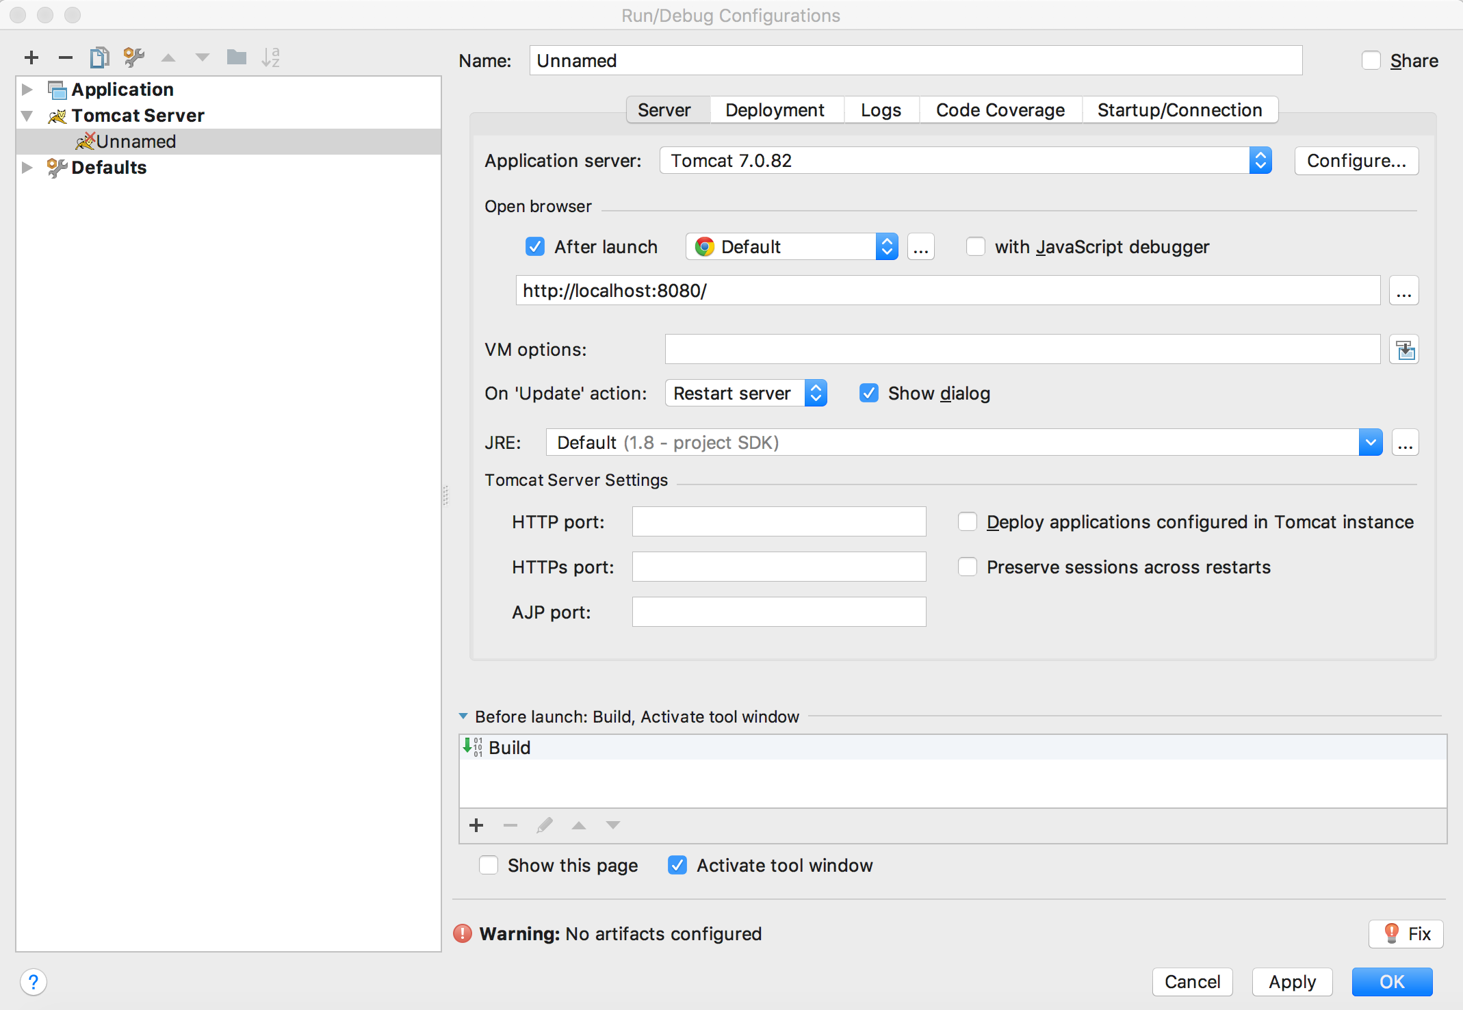Edit the selected before launch task
The height and width of the screenshot is (1010, 1463).
(x=545, y=825)
